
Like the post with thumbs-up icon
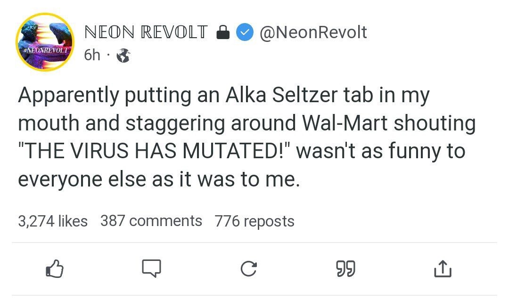point(54,268)
